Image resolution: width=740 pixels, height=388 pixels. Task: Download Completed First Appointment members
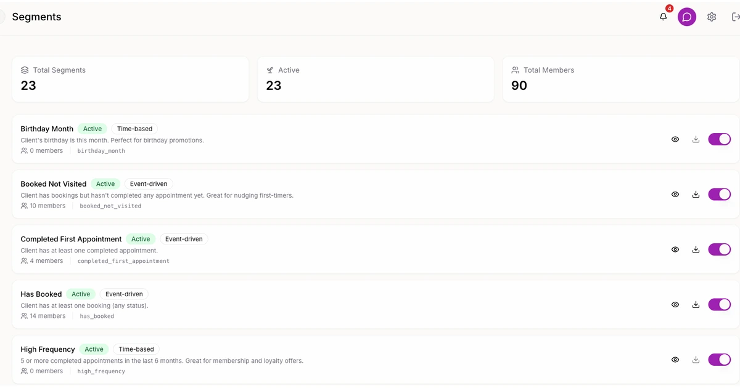696,249
